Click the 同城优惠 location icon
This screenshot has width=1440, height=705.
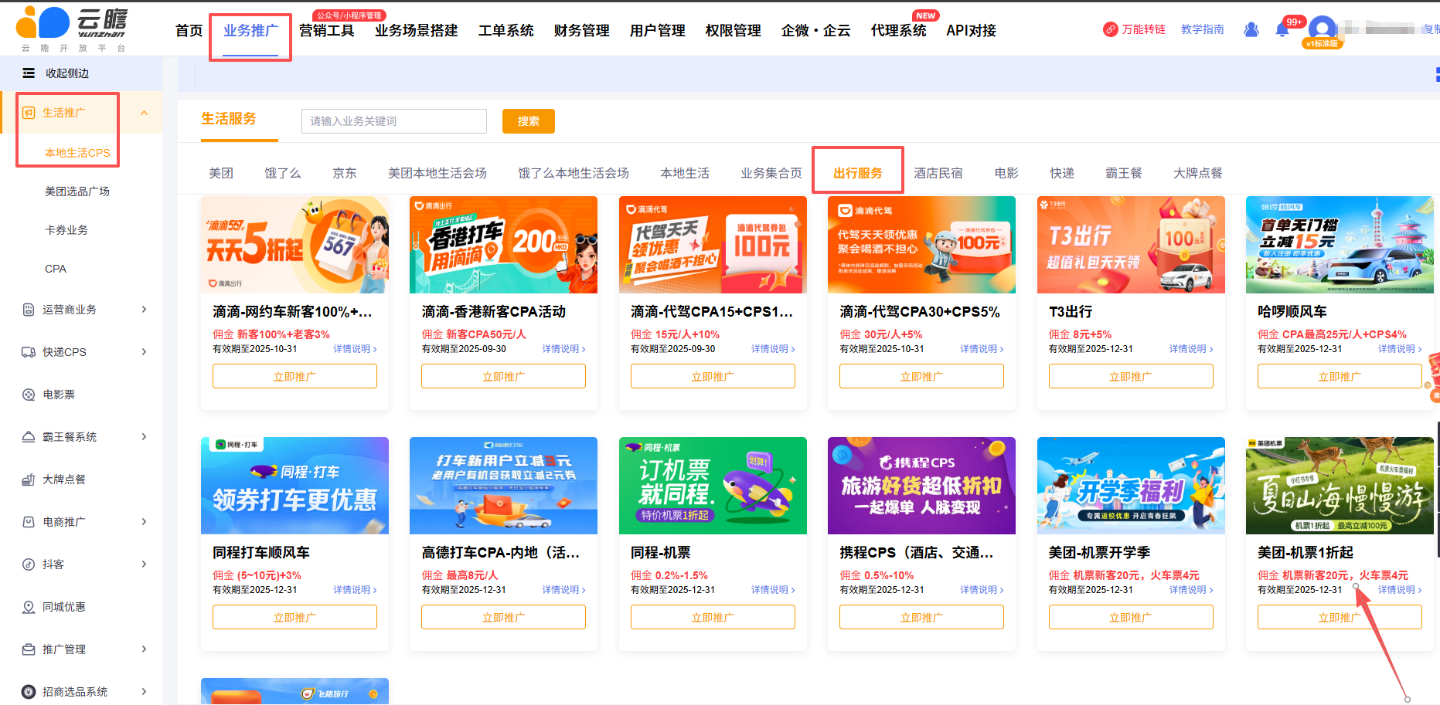(x=29, y=607)
